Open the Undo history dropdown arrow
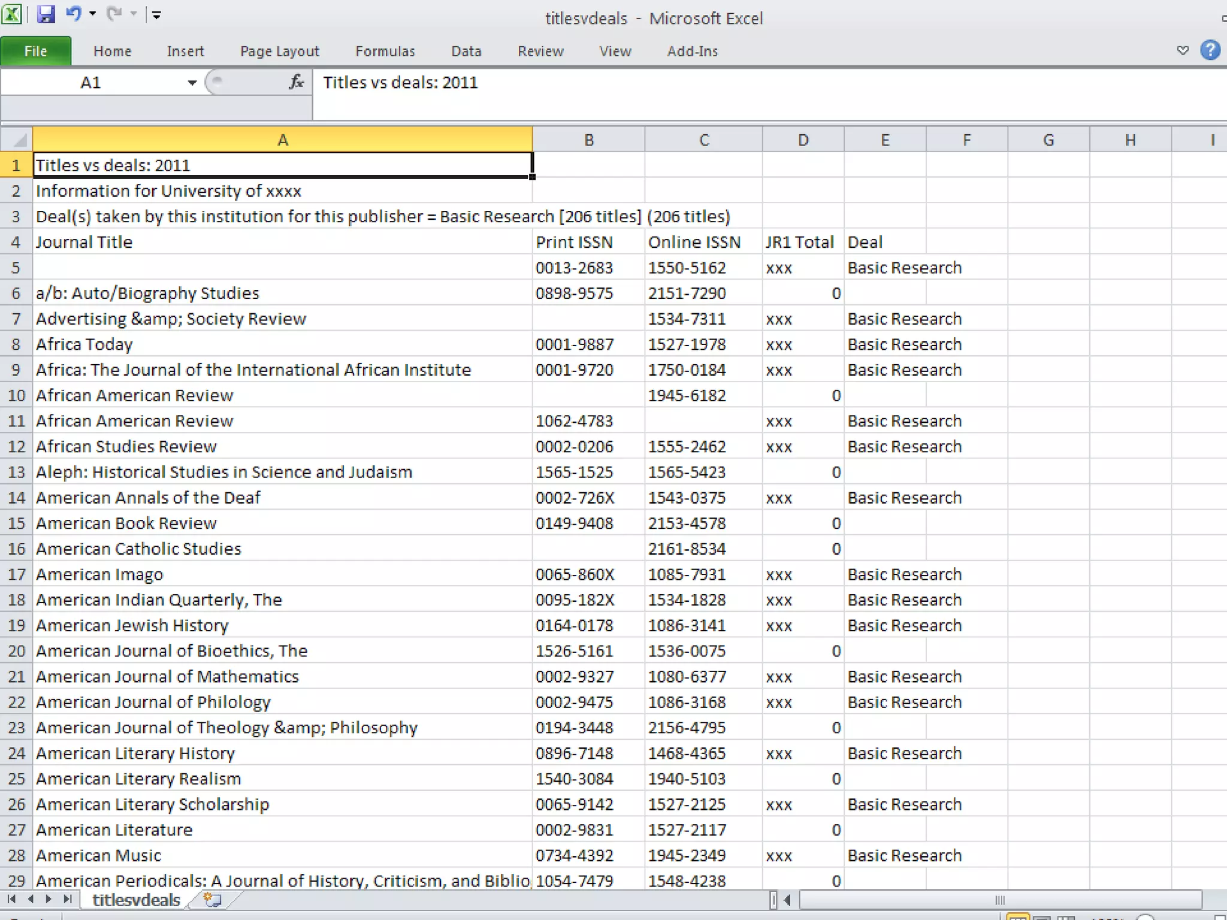Viewport: 1227px width, 920px height. (x=92, y=14)
